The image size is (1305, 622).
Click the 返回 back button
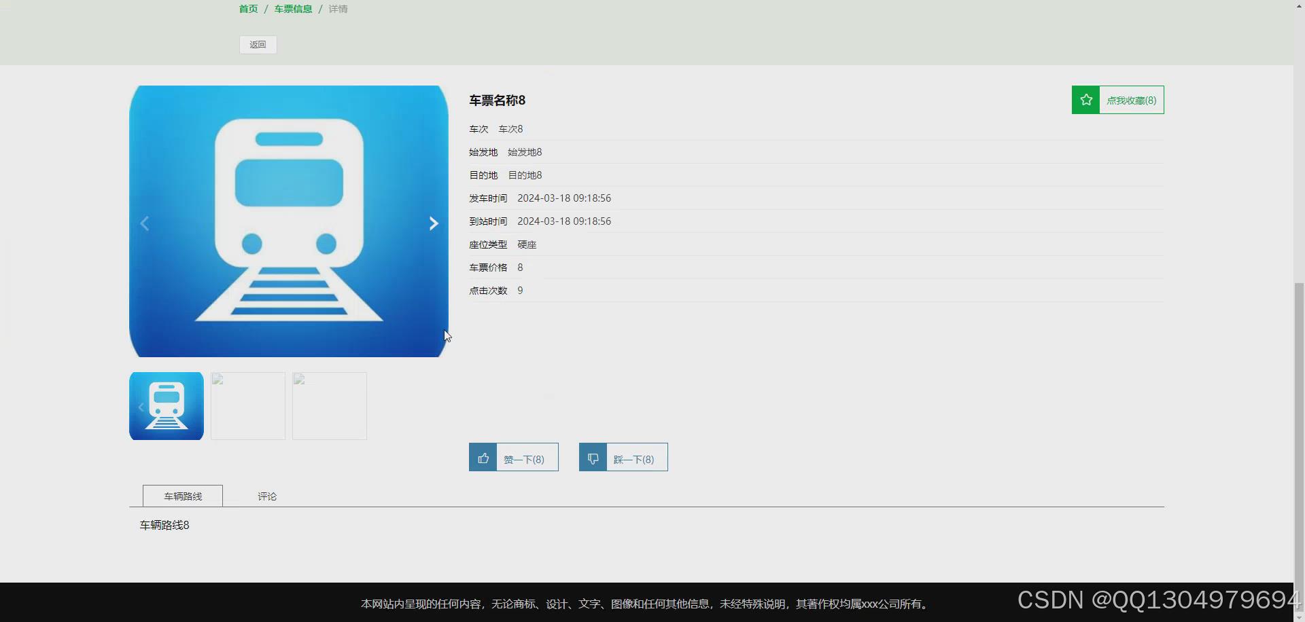[x=258, y=45]
